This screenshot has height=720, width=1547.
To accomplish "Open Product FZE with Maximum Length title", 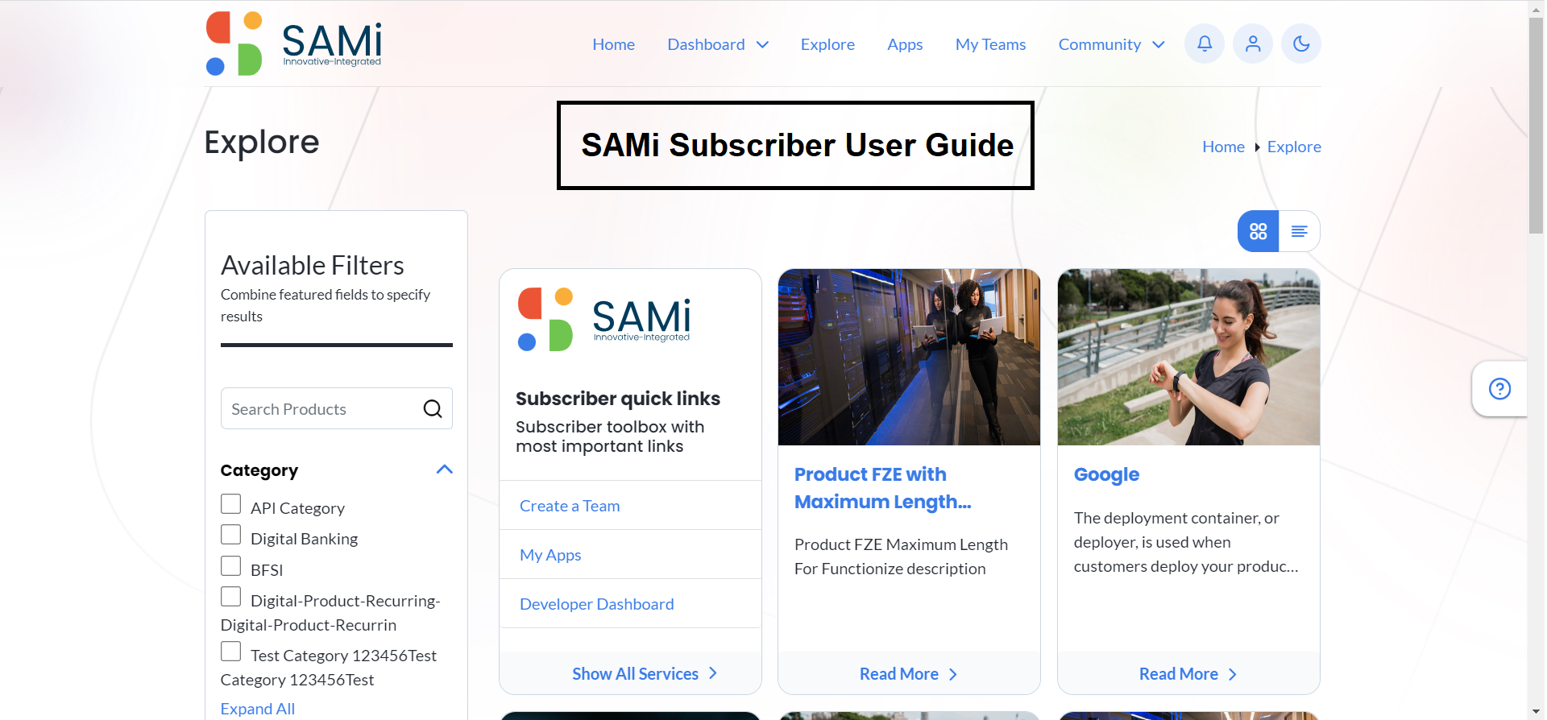I will tap(882, 488).
